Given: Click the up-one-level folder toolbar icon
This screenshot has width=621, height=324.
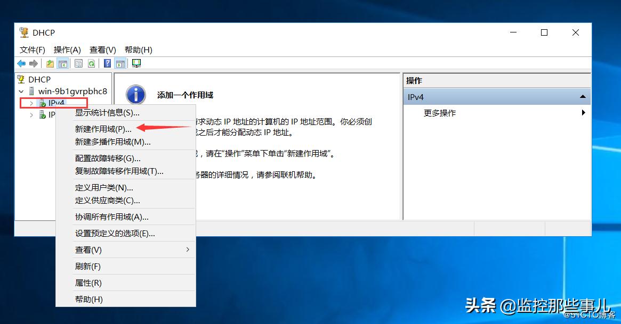Looking at the screenshot, I should tap(49, 63).
